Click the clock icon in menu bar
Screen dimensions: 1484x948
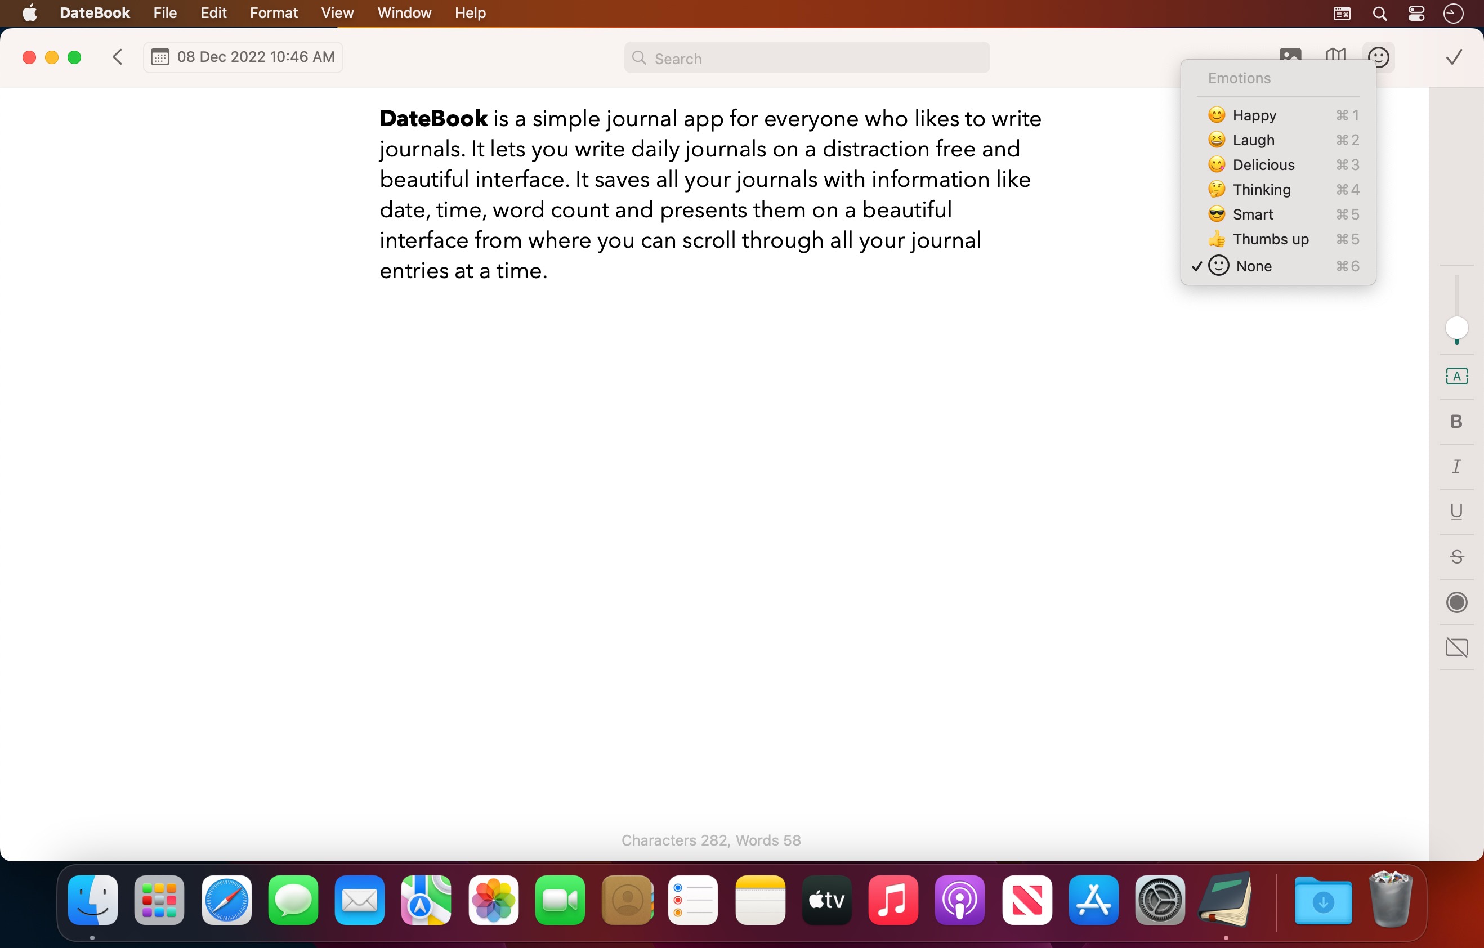tap(1453, 14)
